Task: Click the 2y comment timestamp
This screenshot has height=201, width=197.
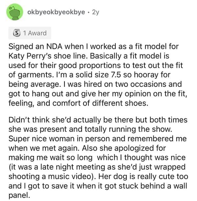Action: pos(96,12)
